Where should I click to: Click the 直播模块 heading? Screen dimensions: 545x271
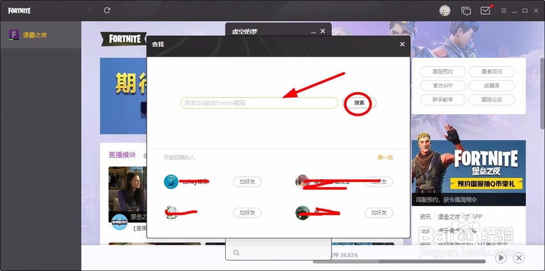point(122,155)
